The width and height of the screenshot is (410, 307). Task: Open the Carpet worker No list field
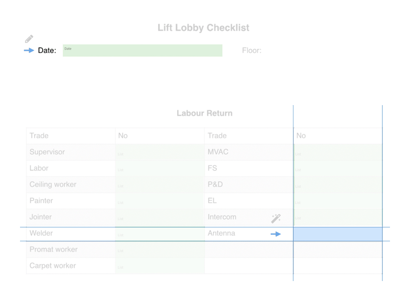tap(160, 266)
